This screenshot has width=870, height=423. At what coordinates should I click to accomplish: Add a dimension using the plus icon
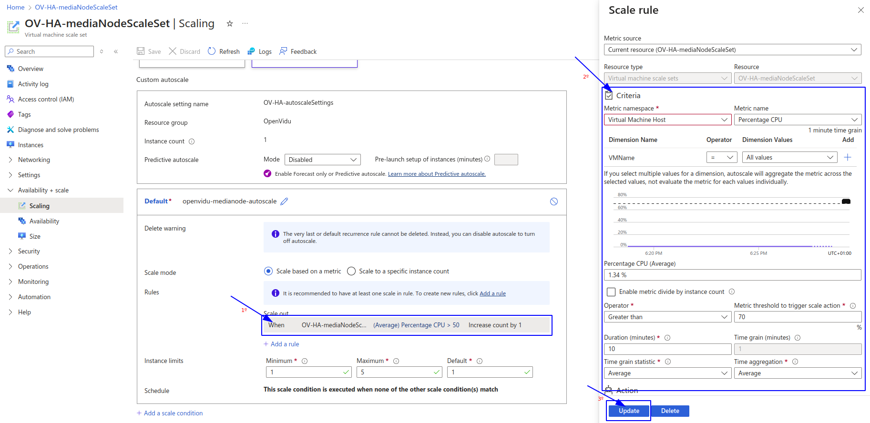click(848, 158)
